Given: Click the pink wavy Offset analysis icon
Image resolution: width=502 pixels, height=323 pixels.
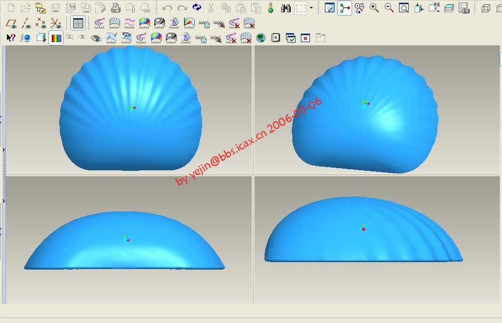Looking at the screenshot, I should click(129, 23).
